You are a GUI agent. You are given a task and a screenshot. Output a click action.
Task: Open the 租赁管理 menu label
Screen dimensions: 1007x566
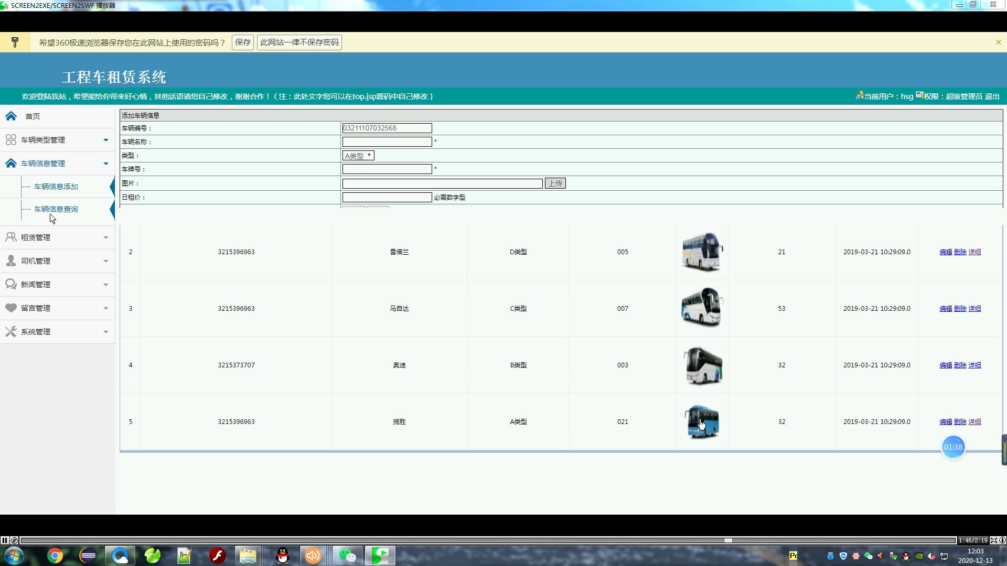tap(36, 237)
